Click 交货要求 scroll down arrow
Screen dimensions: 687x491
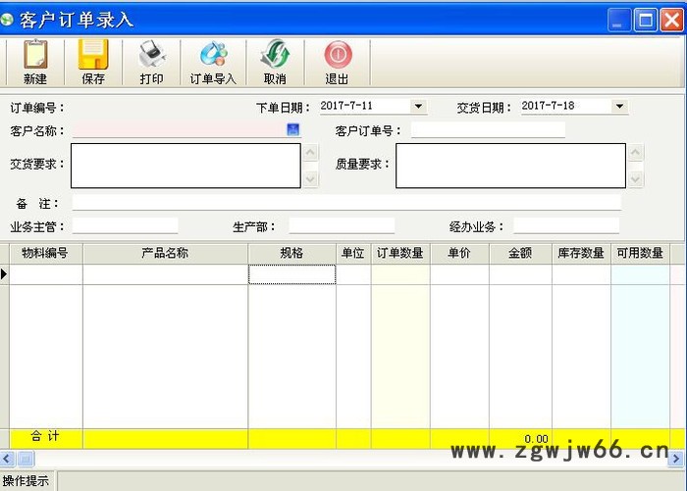(310, 179)
